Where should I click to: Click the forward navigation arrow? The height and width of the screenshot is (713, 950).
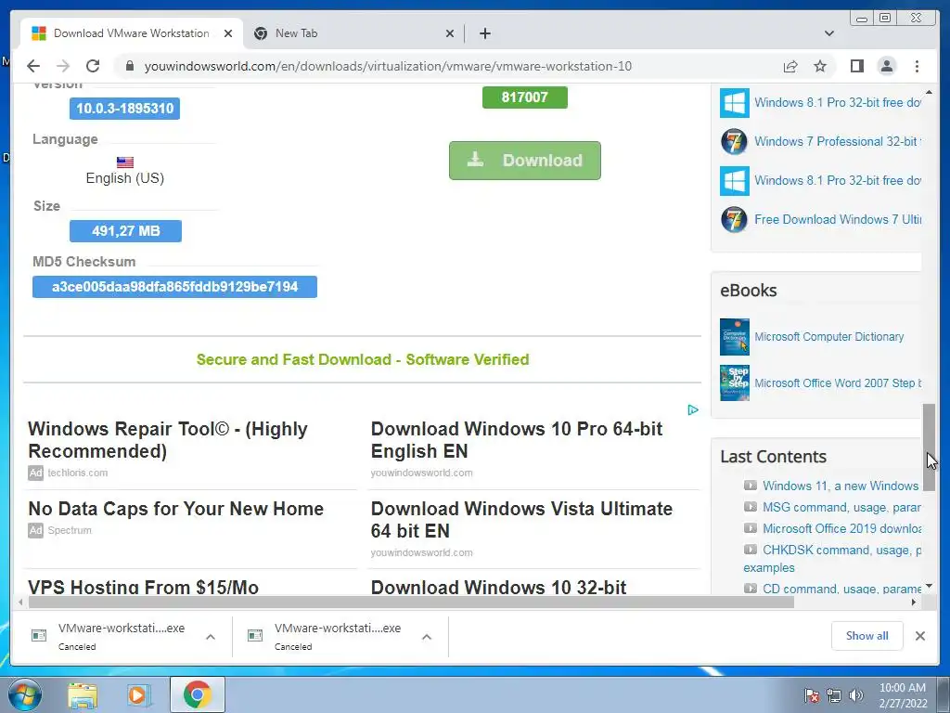coord(63,66)
